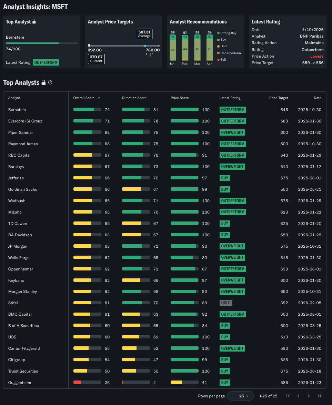Image resolution: width=332 pixels, height=405 pixels.
Task: Toggle Sell in the recommendations legend
Action: 221,60
